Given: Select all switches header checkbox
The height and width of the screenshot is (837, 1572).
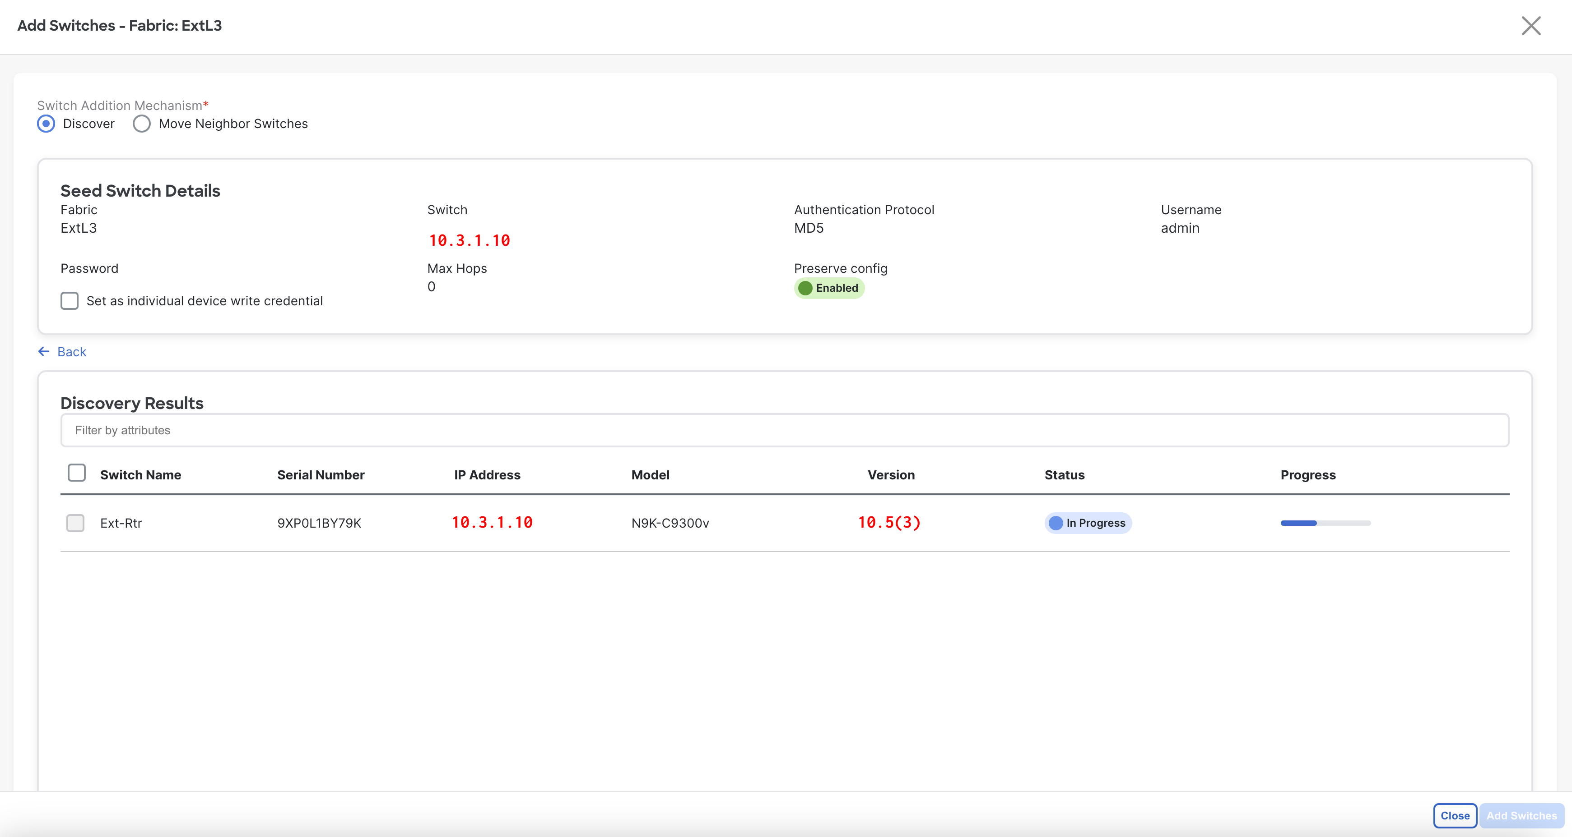Looking at the screenshot, I should click(x=76, y=473).
